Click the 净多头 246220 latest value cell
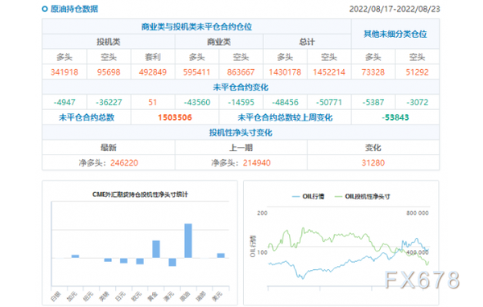Viewport: 483px width, 307px height. [x=109, y=162]
